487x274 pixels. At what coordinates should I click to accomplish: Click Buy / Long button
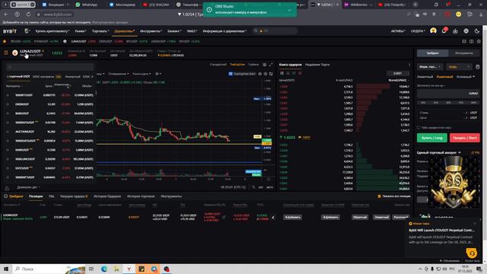point(432,138)
